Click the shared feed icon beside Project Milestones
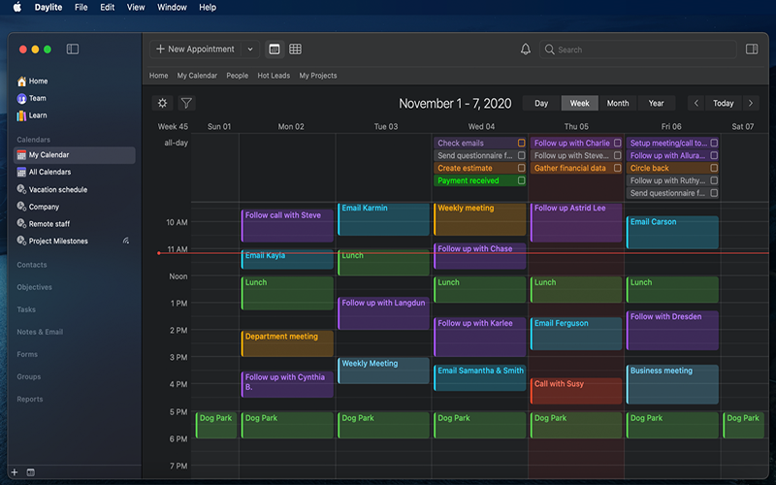 (x=126, y=241)
